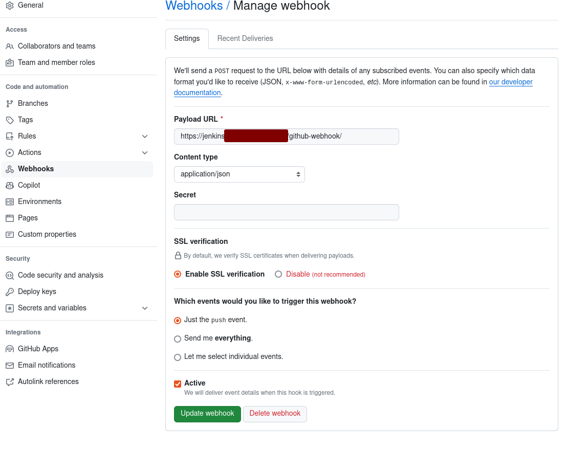Click the Tags icon in sidebar
The image size is (588, 451).
pyautogui.click(x=10, y=120)
